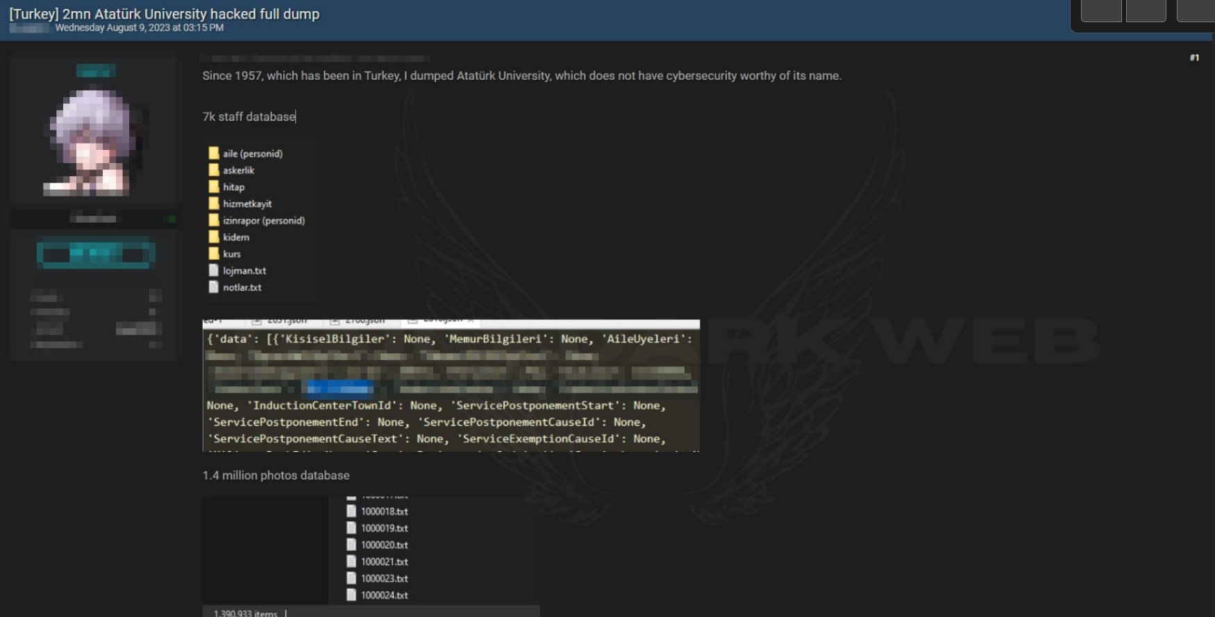Click the "1.4 million photos database" caption
The height and width of the screenshot is (617, 1215).
[276, 475]
